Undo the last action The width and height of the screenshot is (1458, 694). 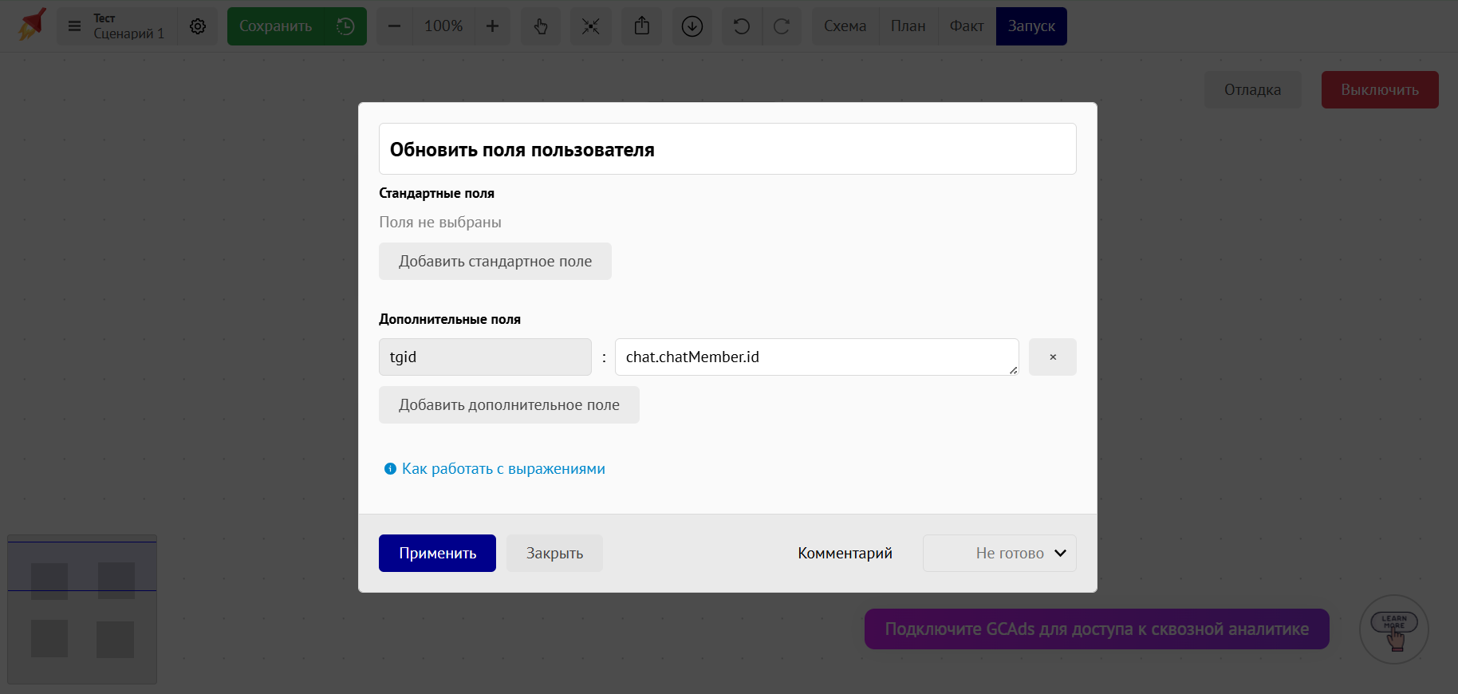[x=742, y=26]
